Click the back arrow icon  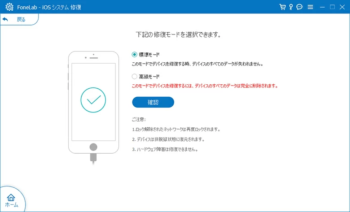coord(5,19)
